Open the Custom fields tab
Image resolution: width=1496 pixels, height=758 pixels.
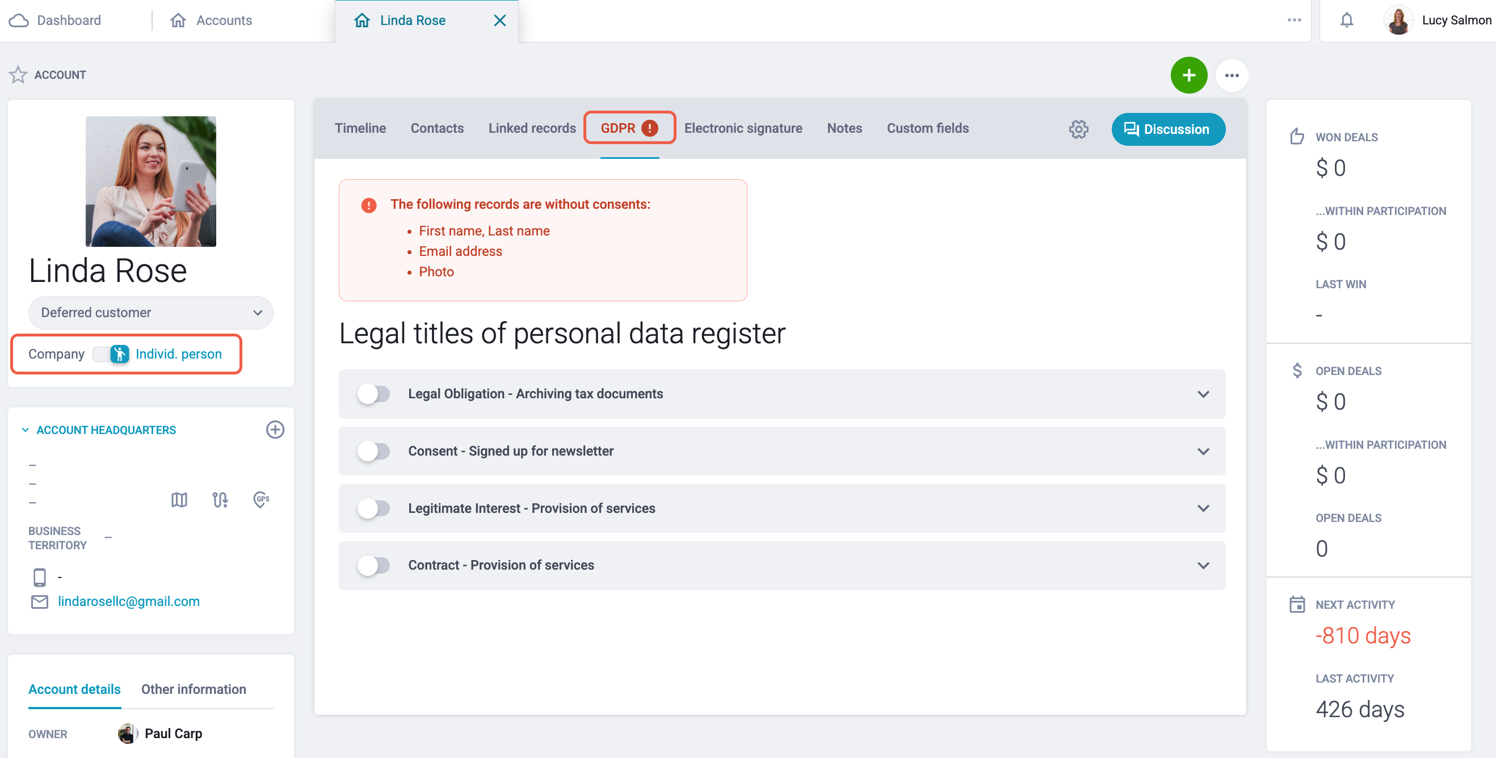click(x=927, y=128)
